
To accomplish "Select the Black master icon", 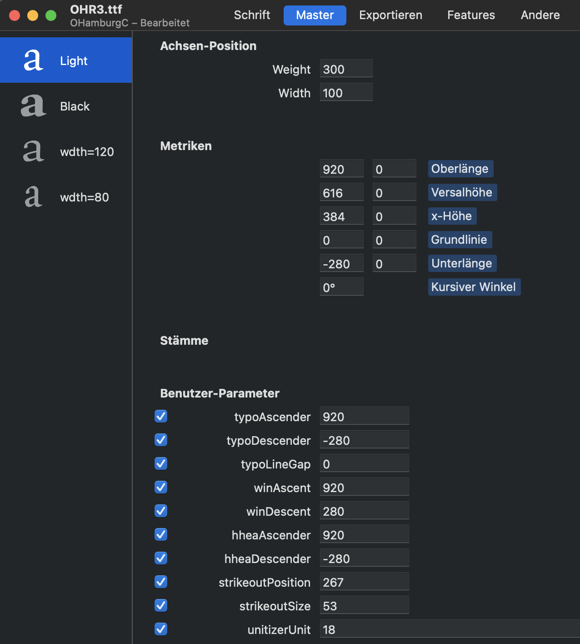I will pyautogui.click(x=34, y=106).
